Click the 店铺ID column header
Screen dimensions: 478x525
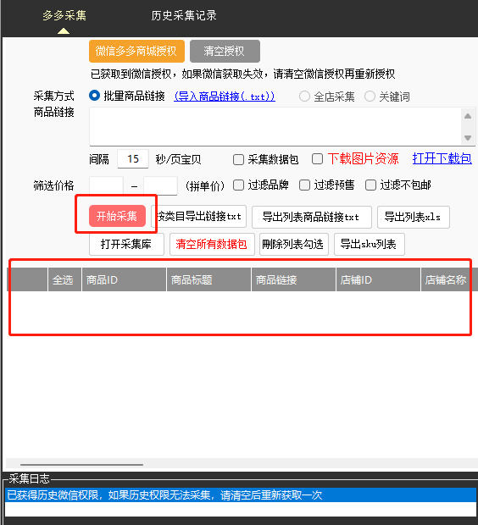point(379,279)
